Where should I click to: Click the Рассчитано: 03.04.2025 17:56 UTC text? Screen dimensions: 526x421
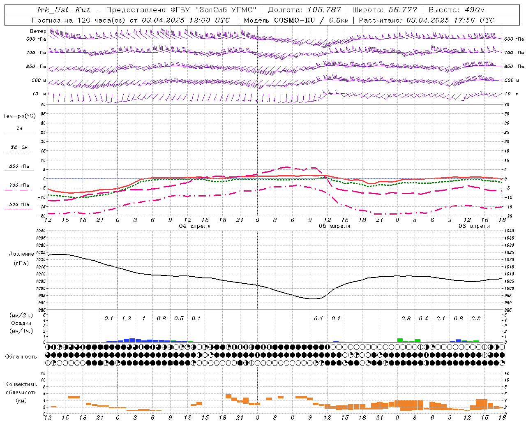point(427,20)
